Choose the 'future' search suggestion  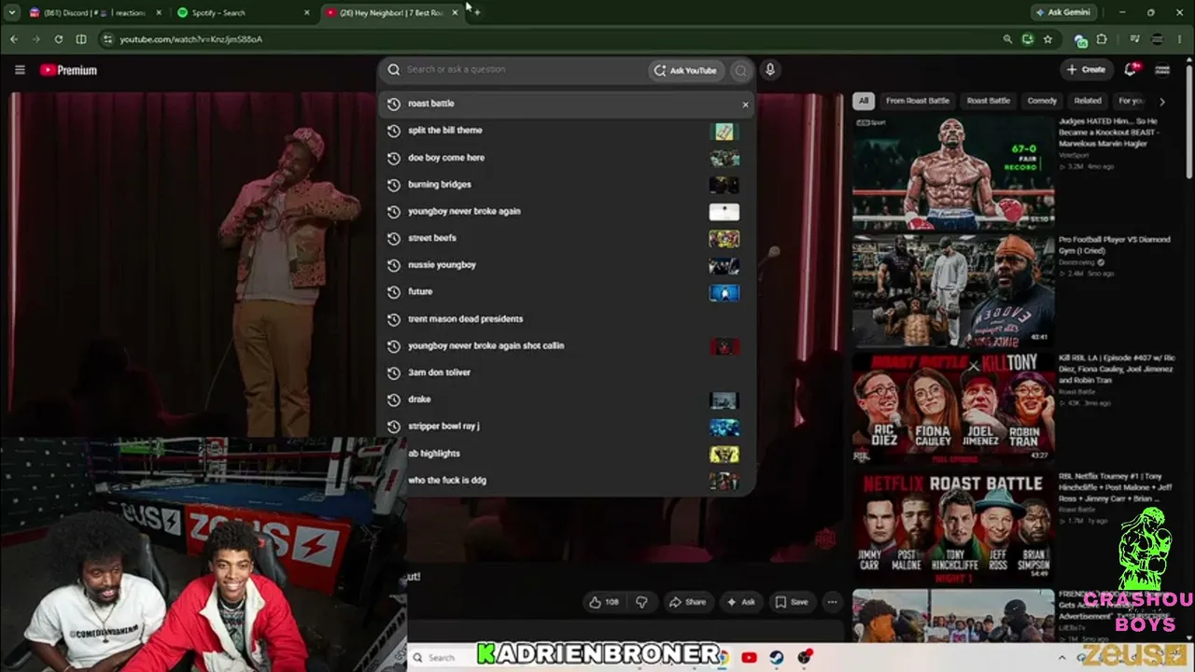567,292
